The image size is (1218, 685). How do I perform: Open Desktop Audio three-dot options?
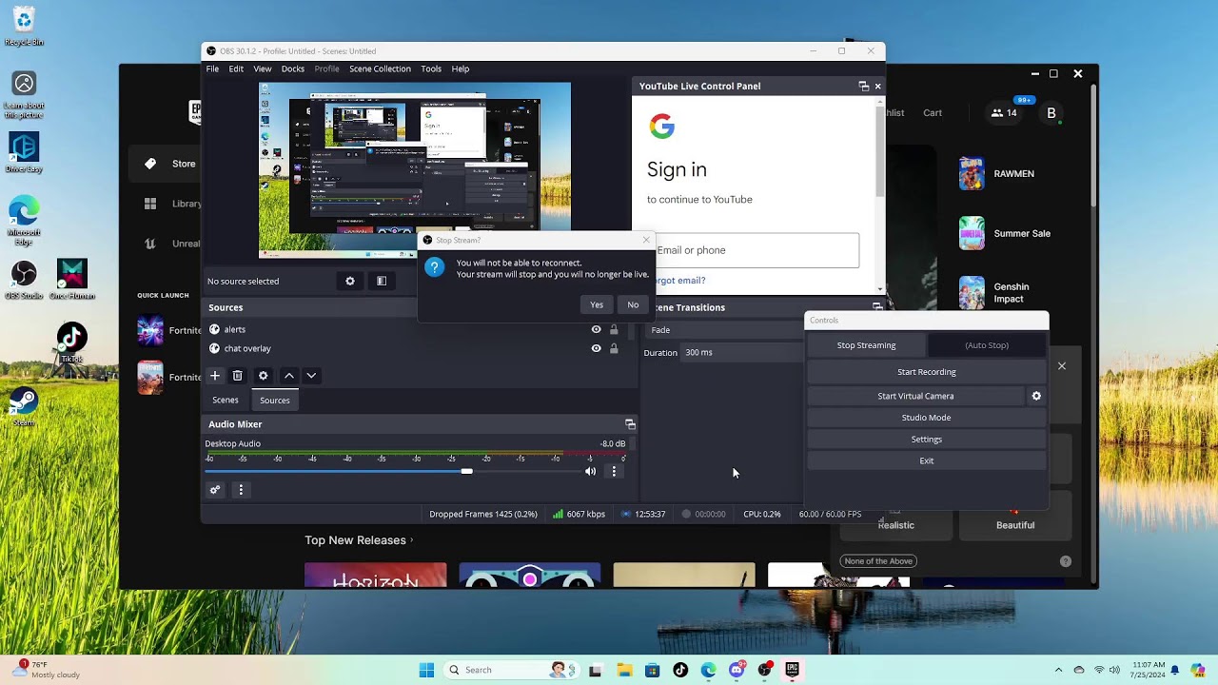click(614, 471)
